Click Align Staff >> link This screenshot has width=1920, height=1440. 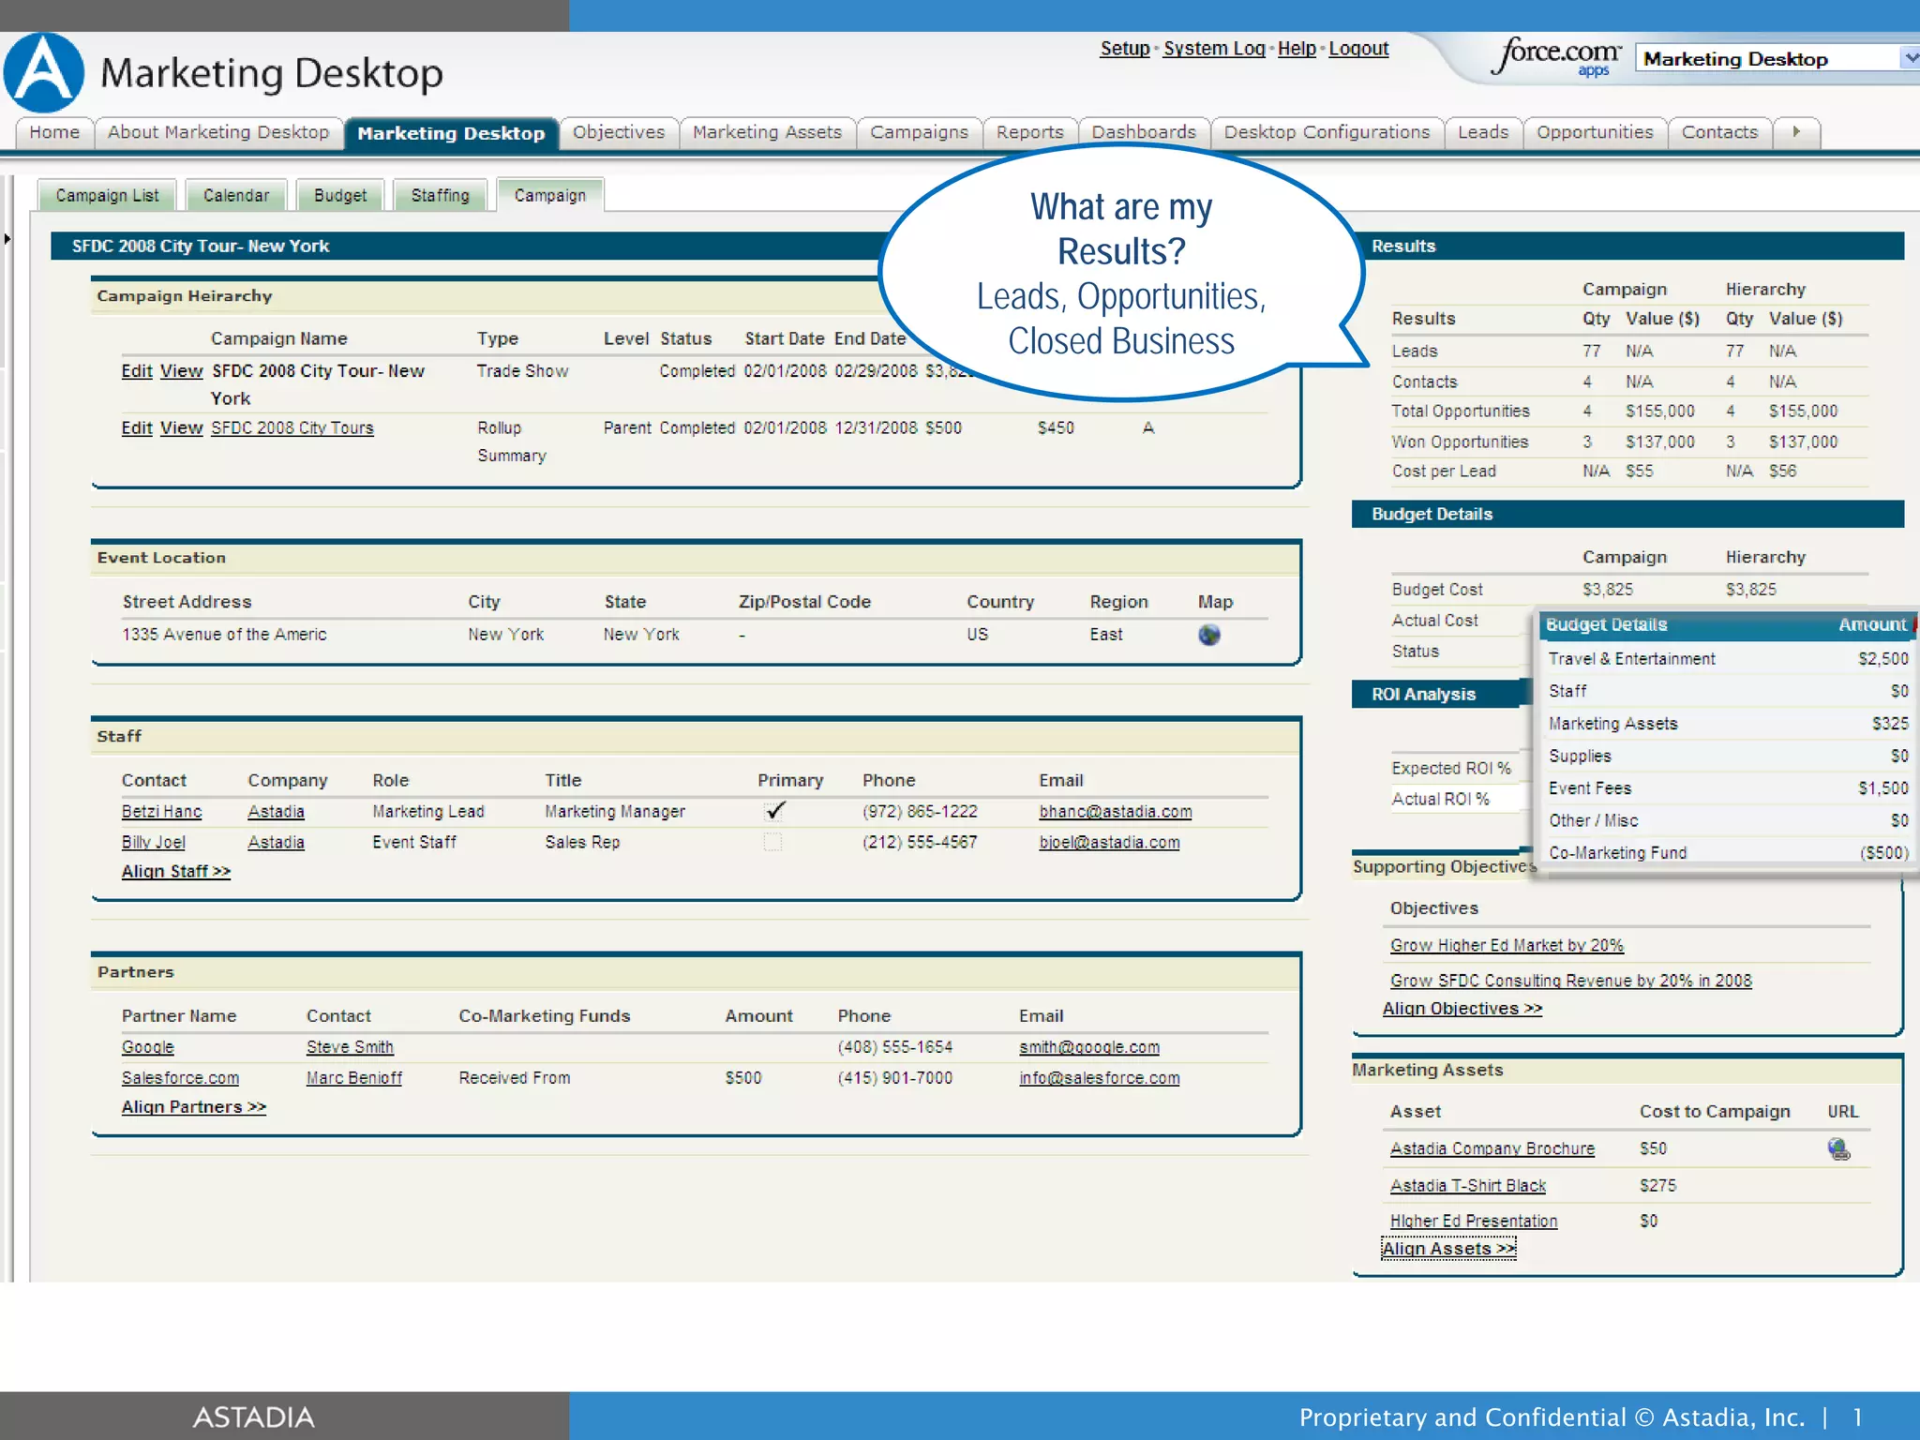coord(176,872)
